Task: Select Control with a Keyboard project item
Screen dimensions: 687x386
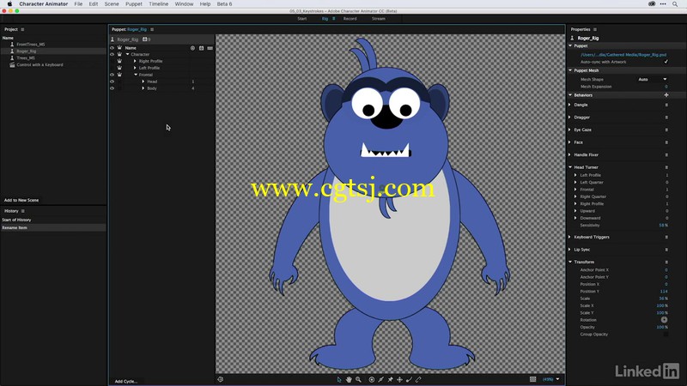Action: pyautogui.click(x=40, y=65)
